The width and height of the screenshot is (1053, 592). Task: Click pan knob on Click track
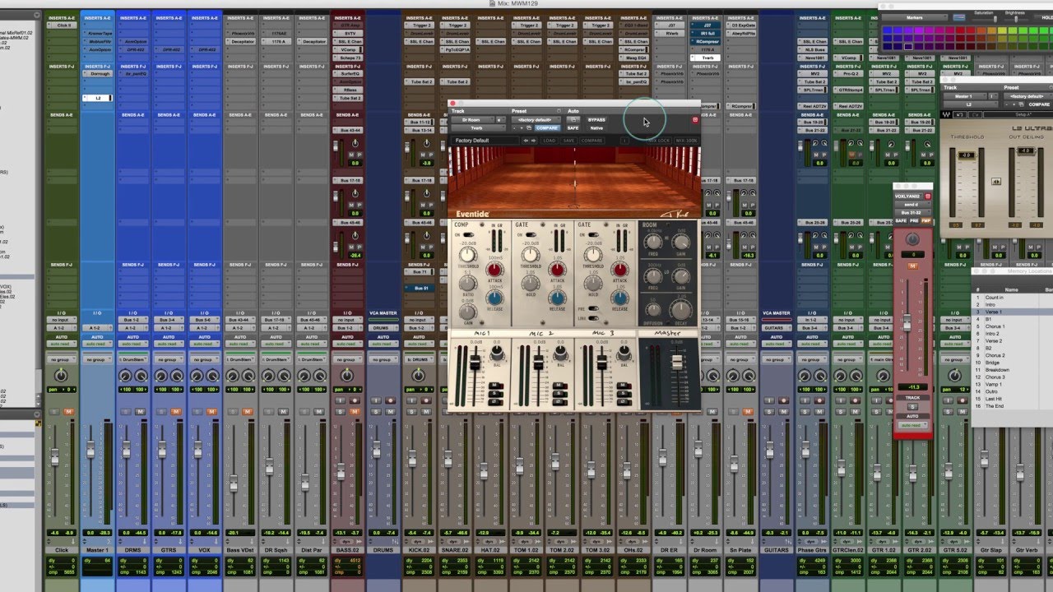[x=61, y=376]
